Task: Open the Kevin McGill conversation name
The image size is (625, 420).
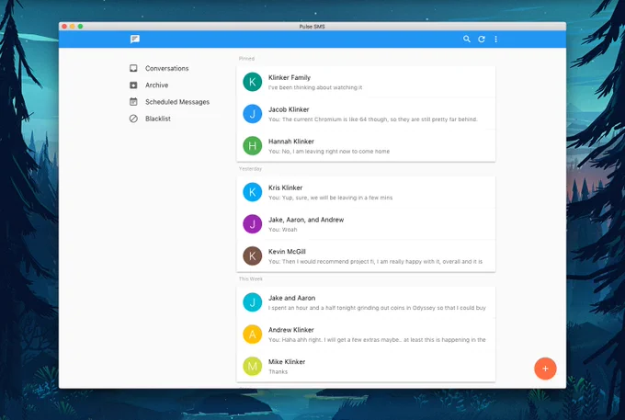Action: coord(287,252)
